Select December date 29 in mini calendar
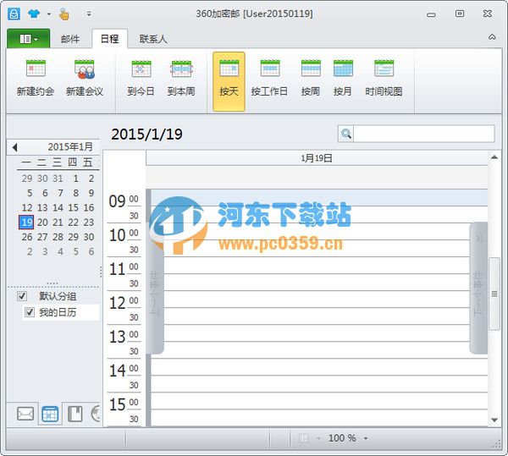The height and width of the screenshot is (456, 508). point(27,179)
